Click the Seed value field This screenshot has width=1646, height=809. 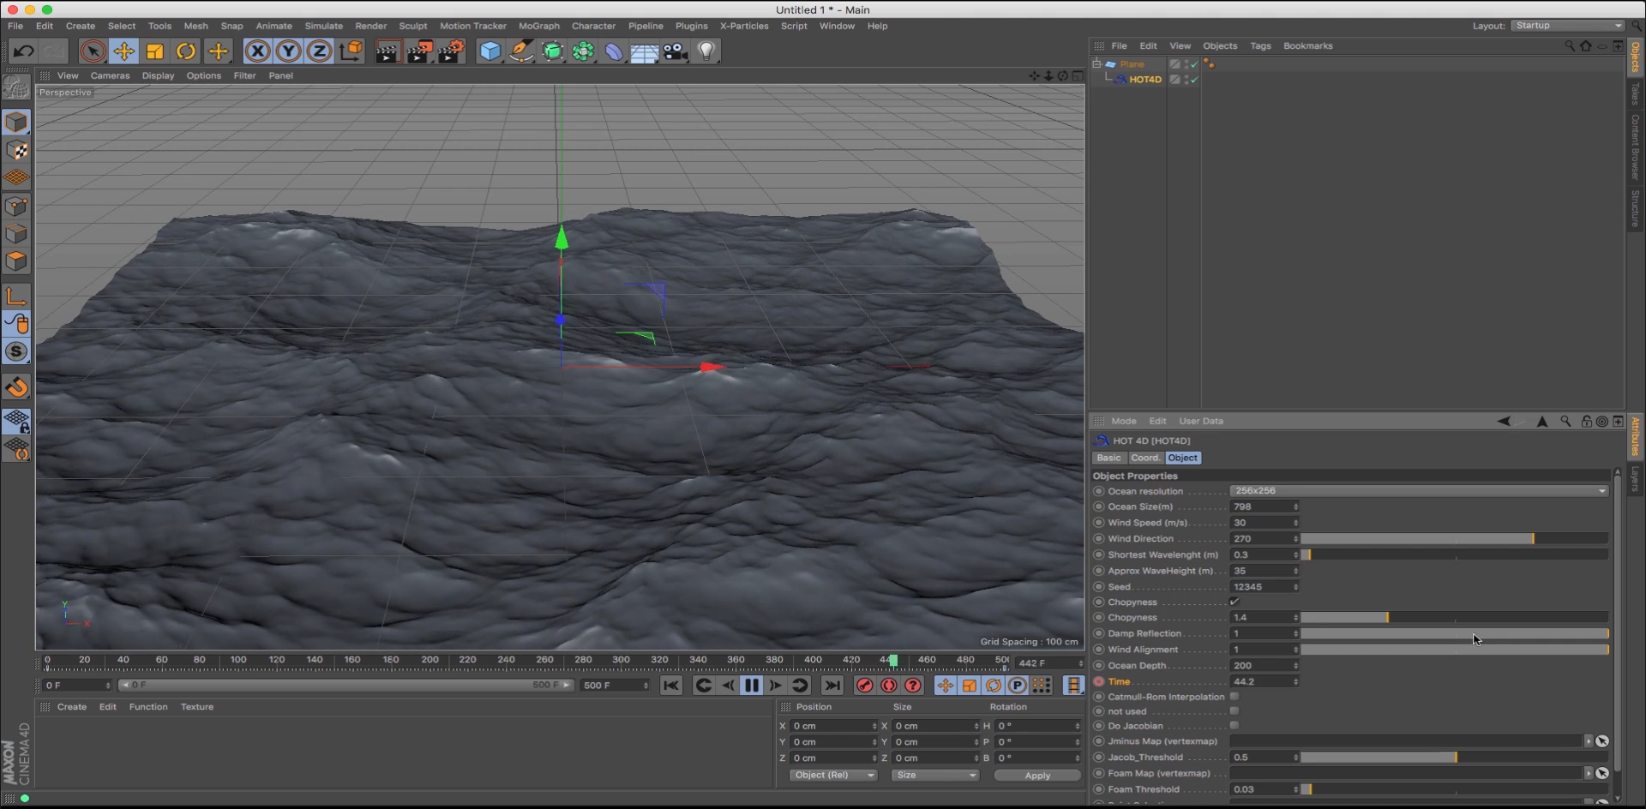pyautogui.click(x=1260, y=587)
